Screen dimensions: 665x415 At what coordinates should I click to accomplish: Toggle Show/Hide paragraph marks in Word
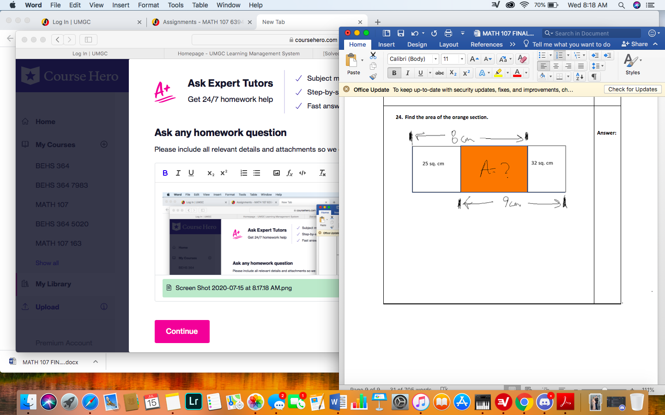(594, 77)
